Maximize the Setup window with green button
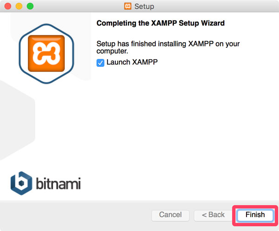This screenshot has width=279, height=231. tap(30, 6)
